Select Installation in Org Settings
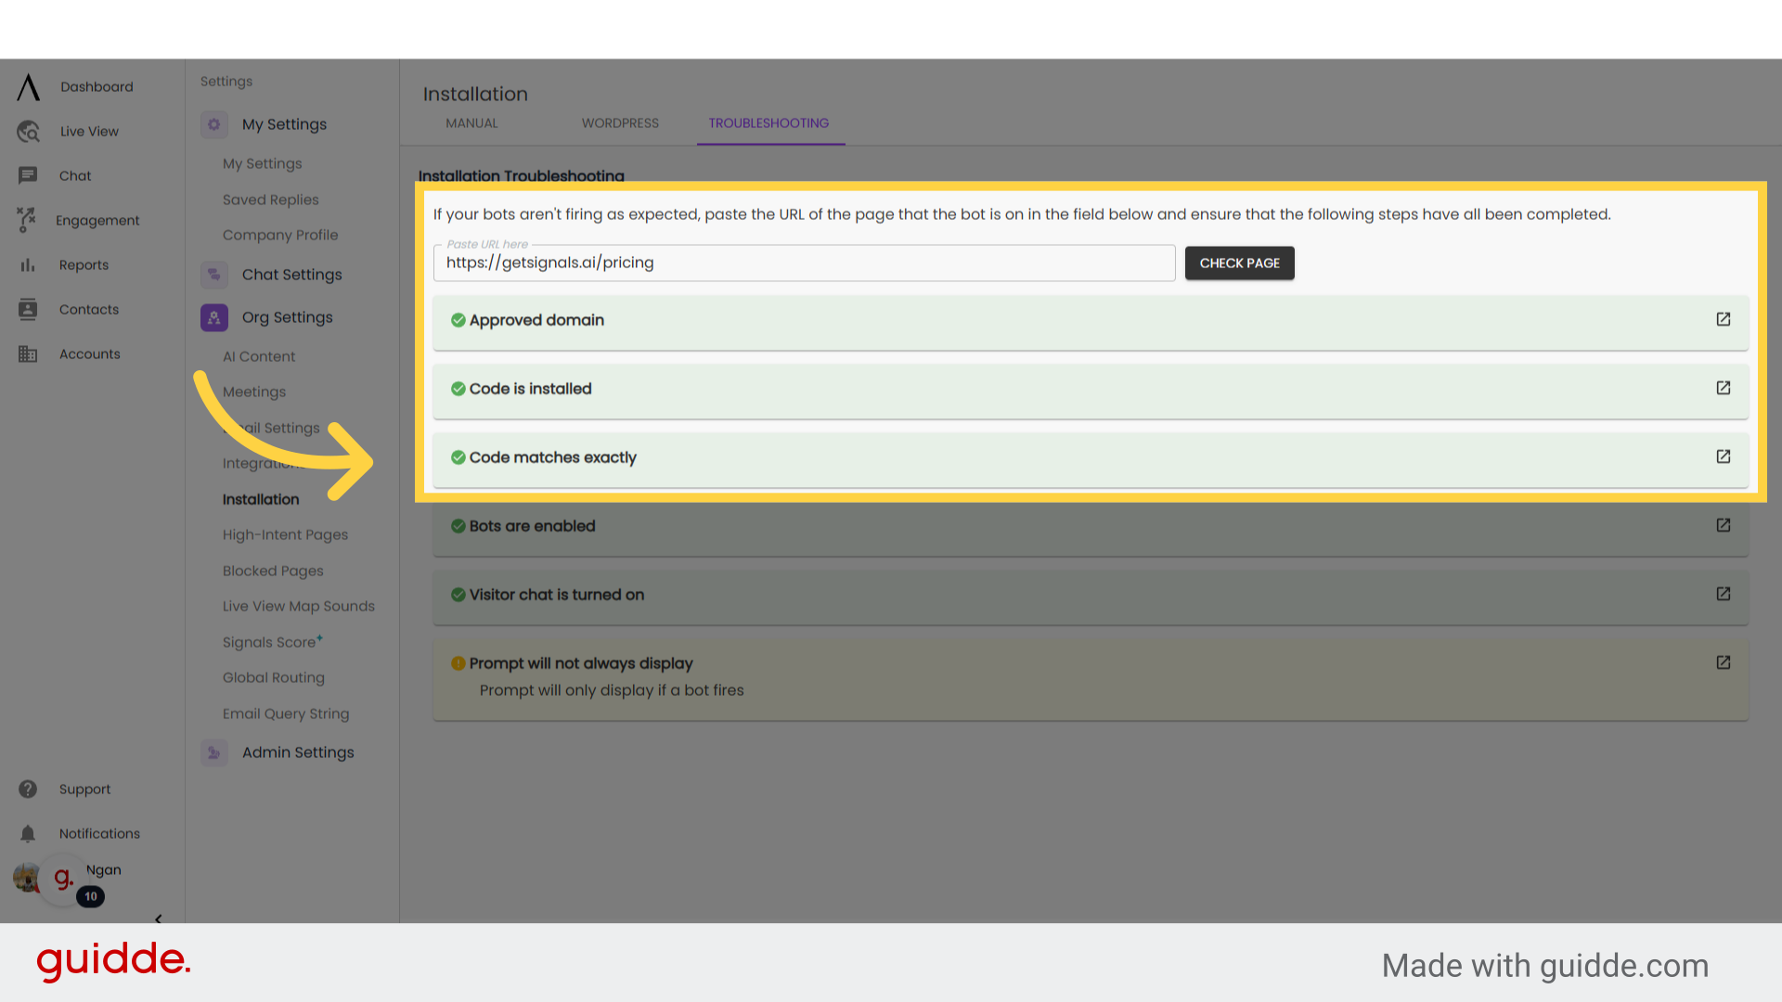Screen dimensions: 1782x1002 tap(261, 499)
